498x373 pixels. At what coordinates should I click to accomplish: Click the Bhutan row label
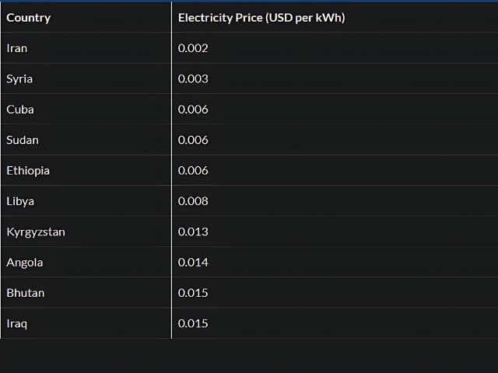(x=26, y=293)
